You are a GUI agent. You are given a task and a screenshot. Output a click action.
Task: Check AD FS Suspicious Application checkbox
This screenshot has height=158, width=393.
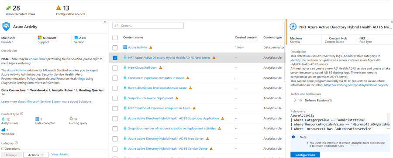pyautogui.click(x=115, y=118)
